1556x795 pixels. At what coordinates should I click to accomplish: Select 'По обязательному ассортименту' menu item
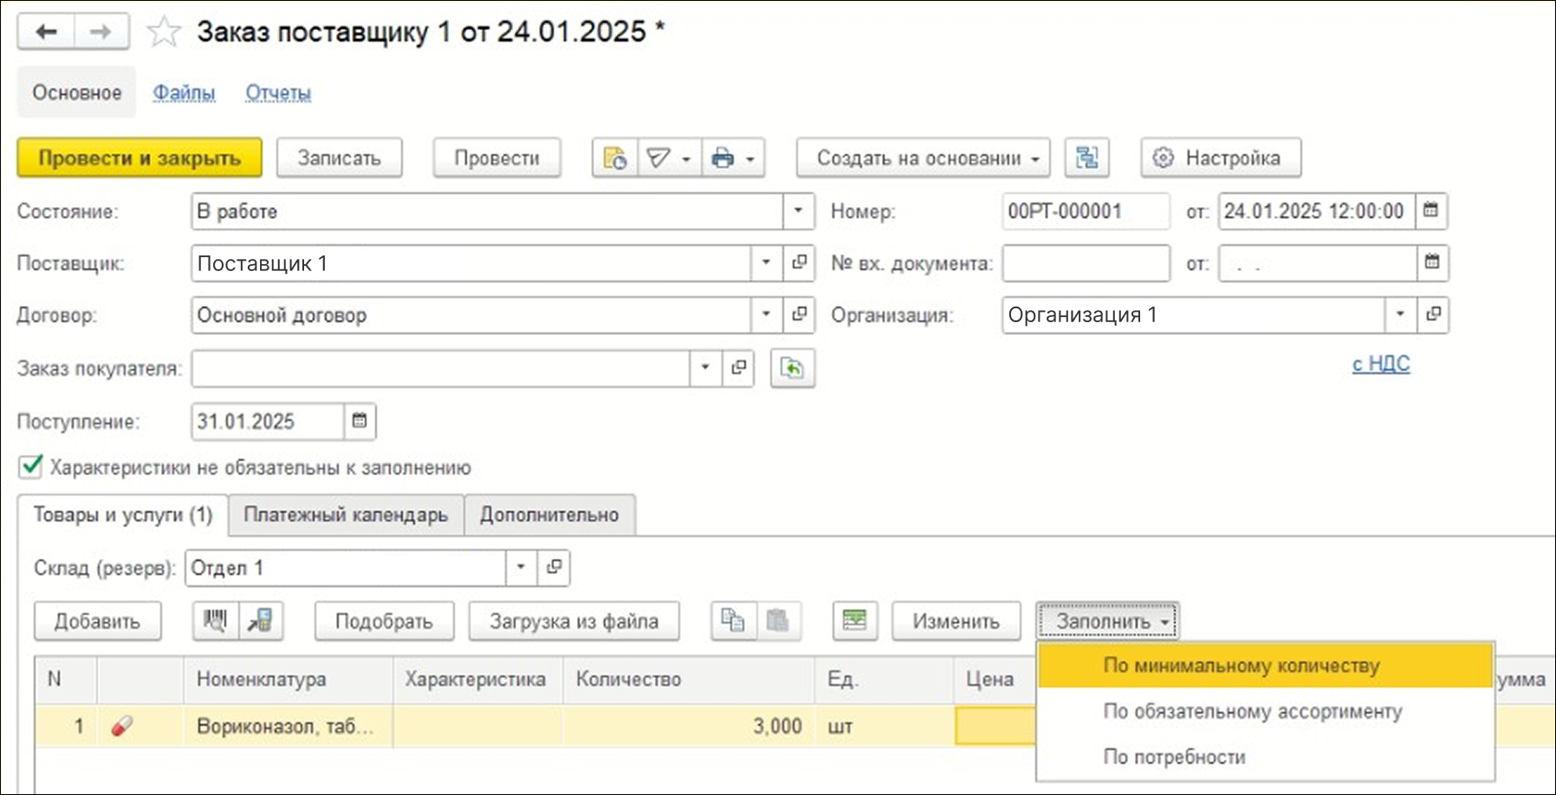1252,712
